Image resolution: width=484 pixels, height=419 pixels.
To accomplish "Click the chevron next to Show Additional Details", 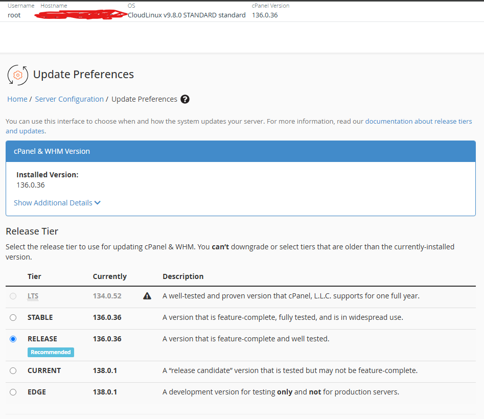I will point(98,203).
